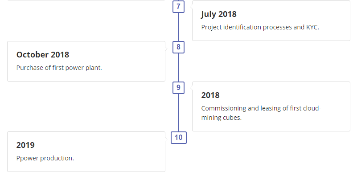
Task: Click 'Project identification processes and KYC' text
Action: tap(260, 27)
